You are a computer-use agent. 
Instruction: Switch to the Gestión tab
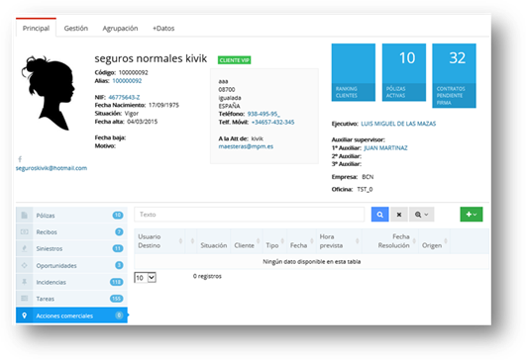(x=76, y=28)
